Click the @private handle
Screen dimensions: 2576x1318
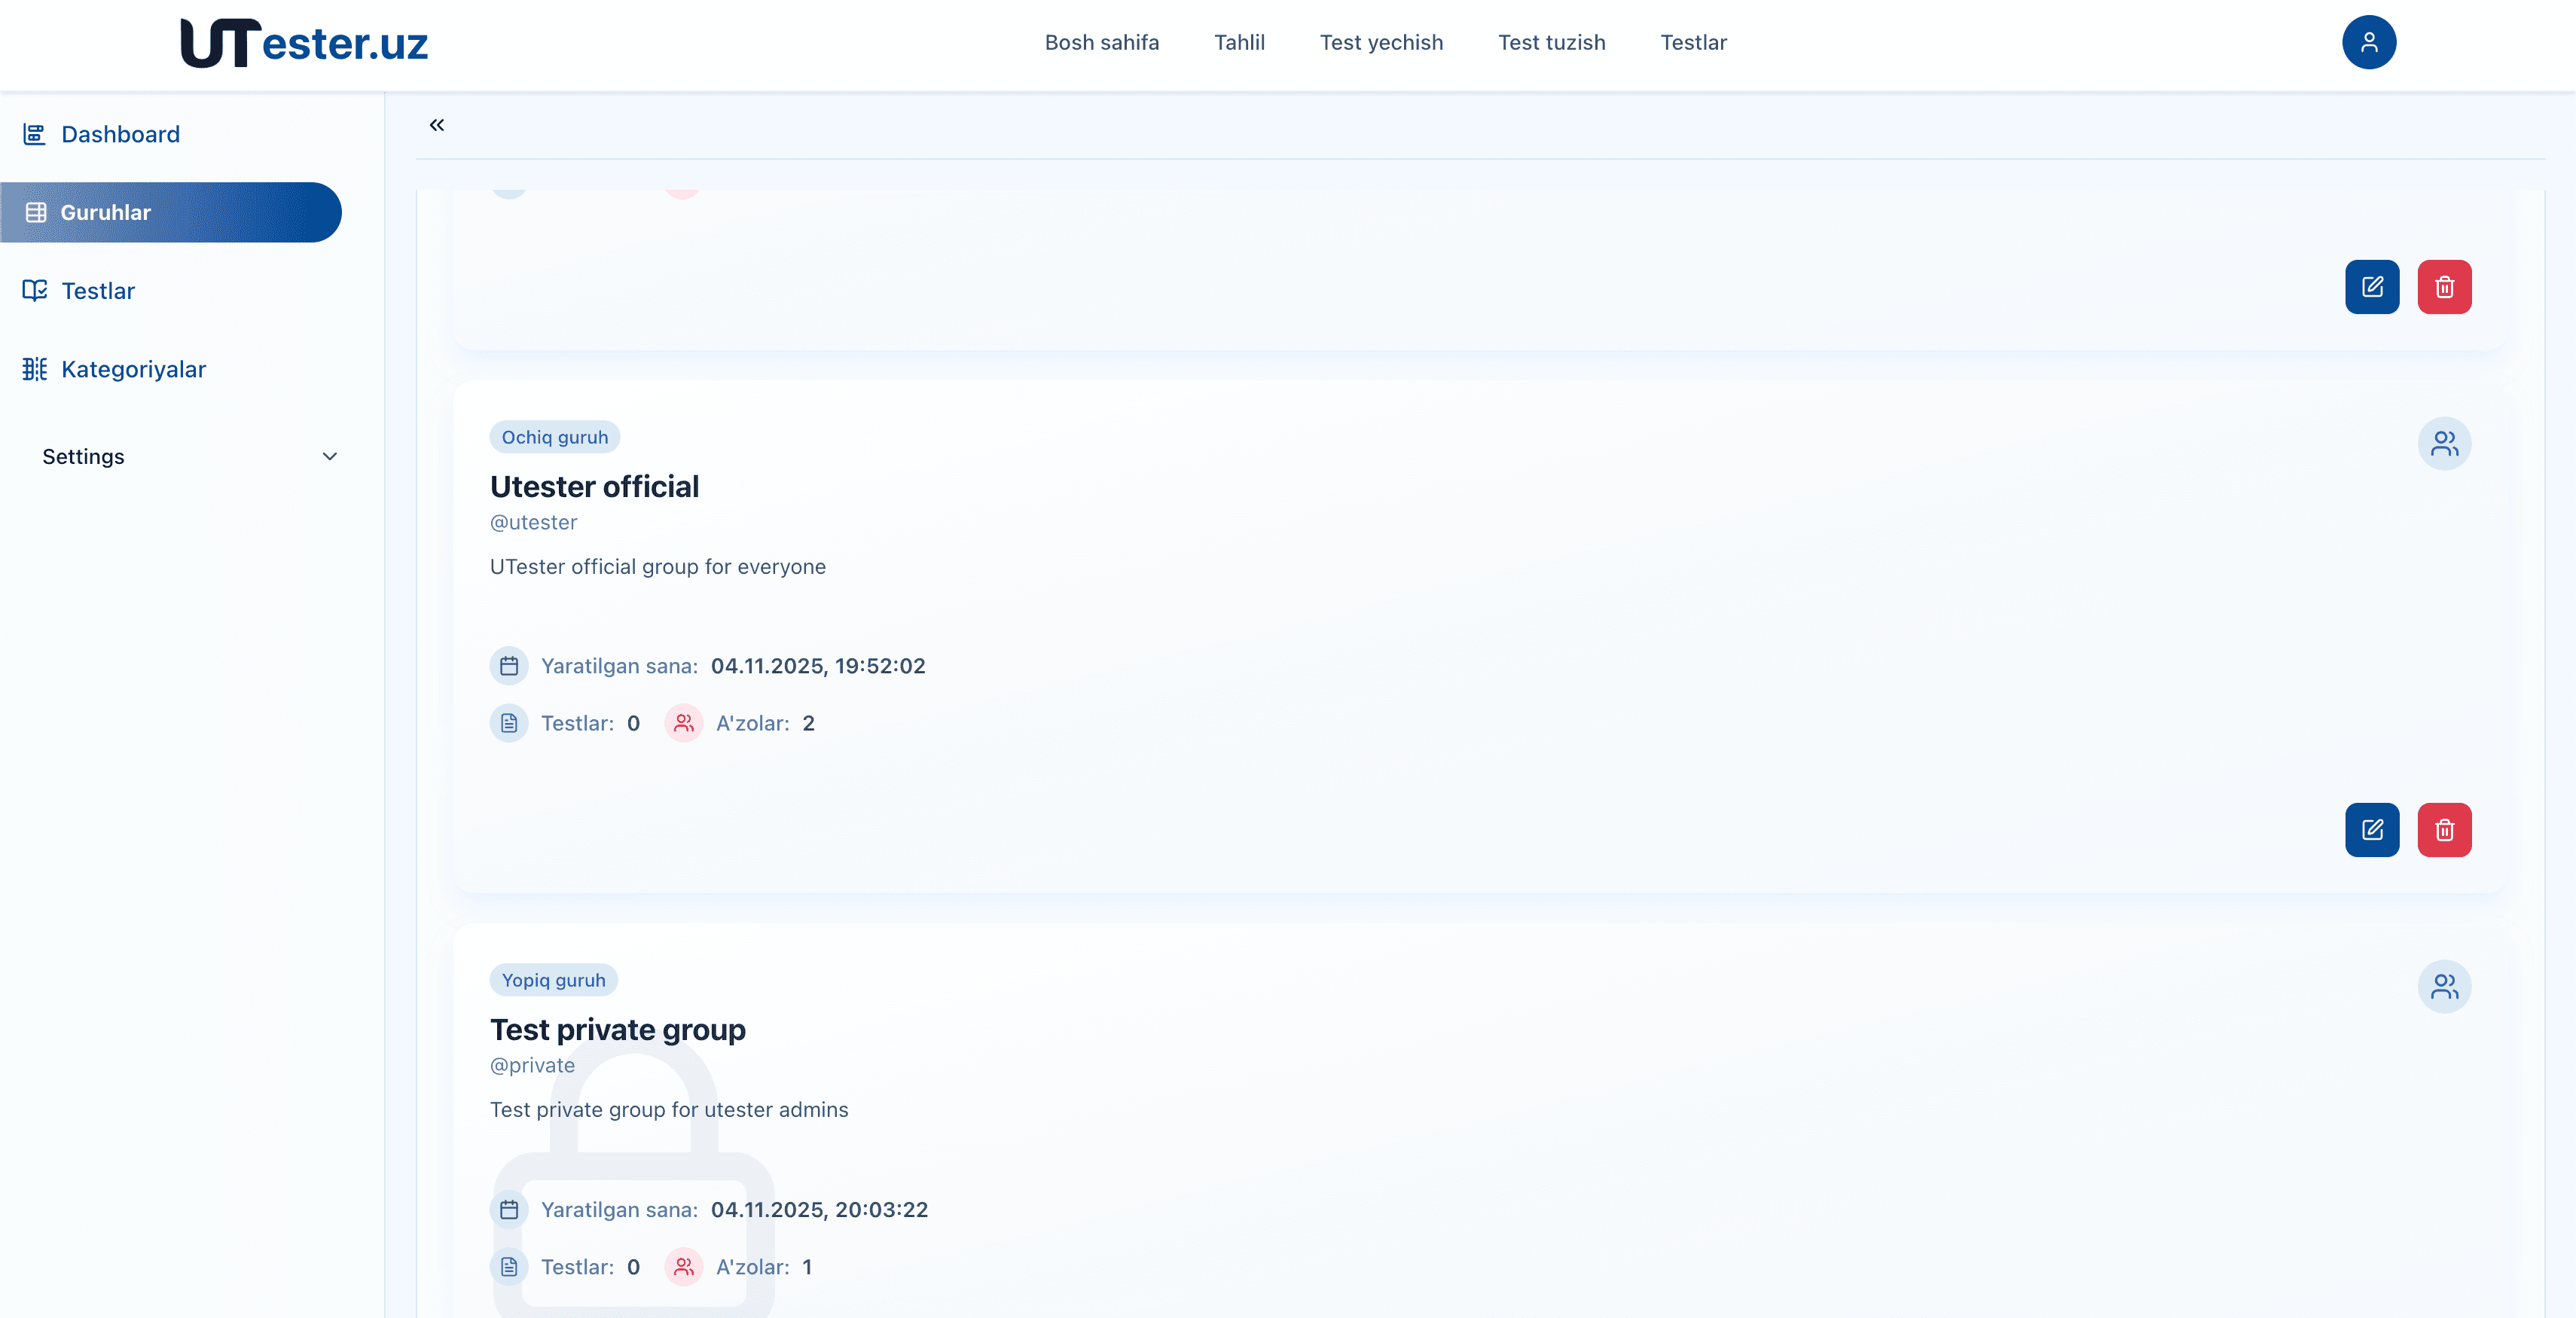[x=532, y=1065]
